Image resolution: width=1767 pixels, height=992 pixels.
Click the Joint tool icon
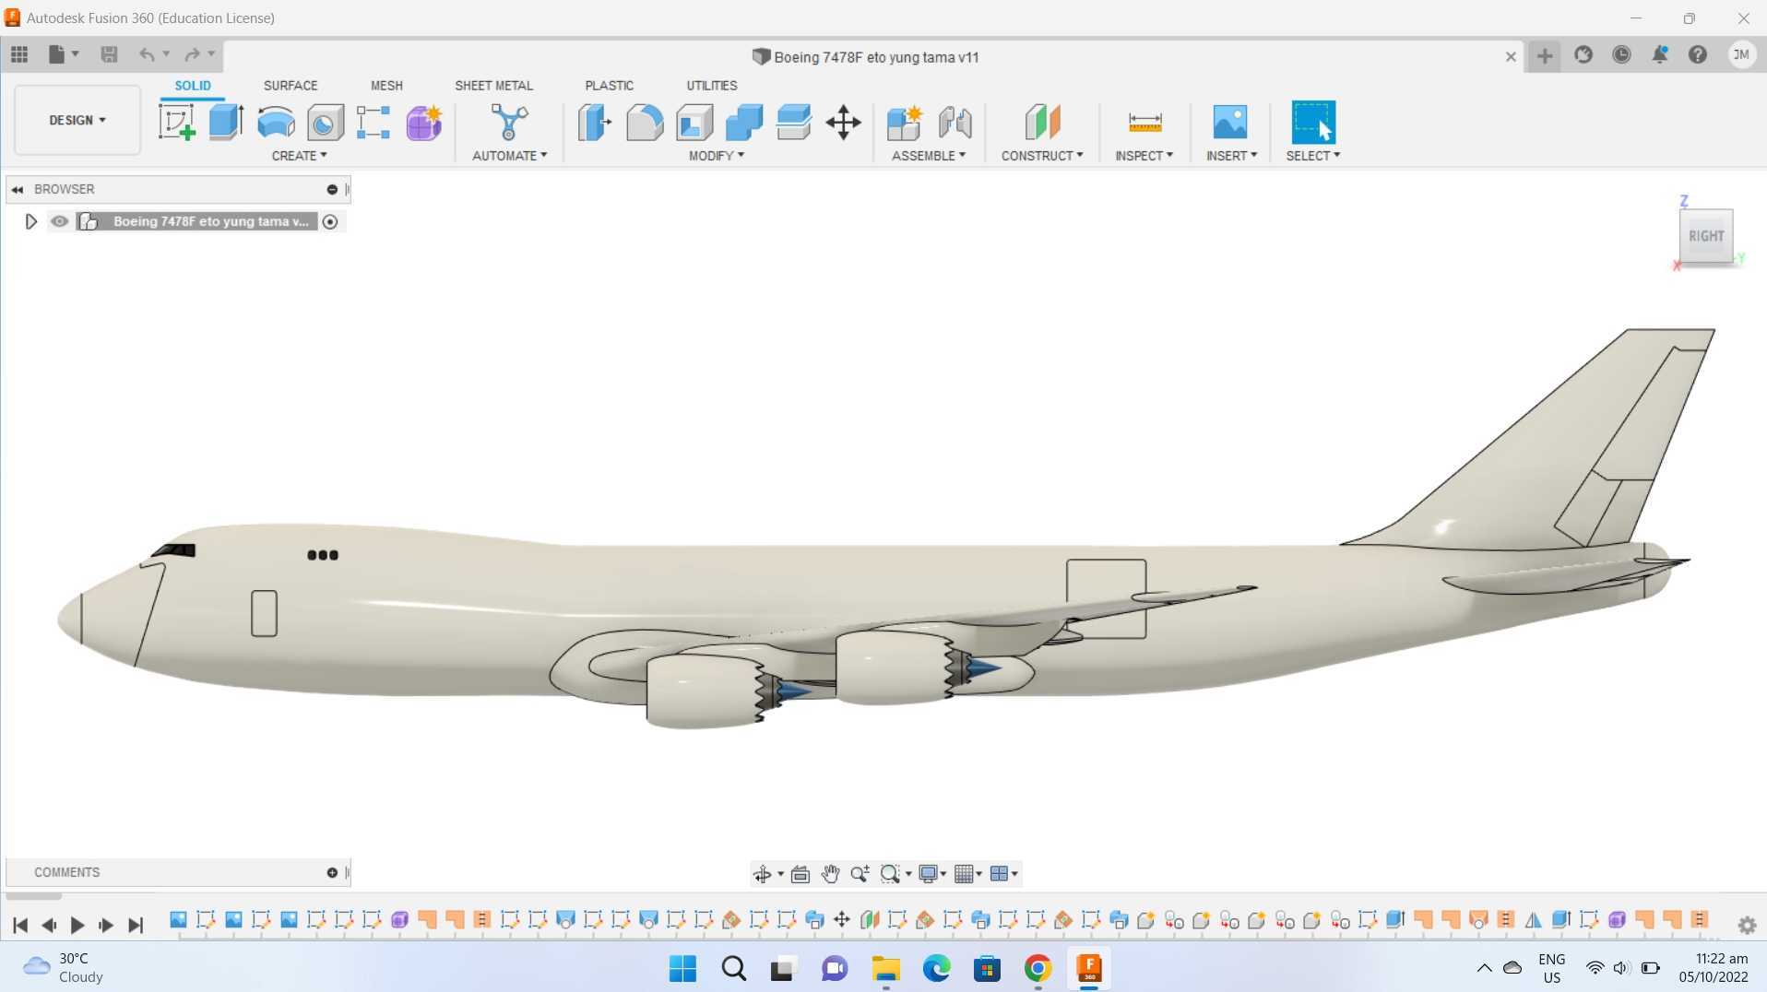(x=955, y=122)
